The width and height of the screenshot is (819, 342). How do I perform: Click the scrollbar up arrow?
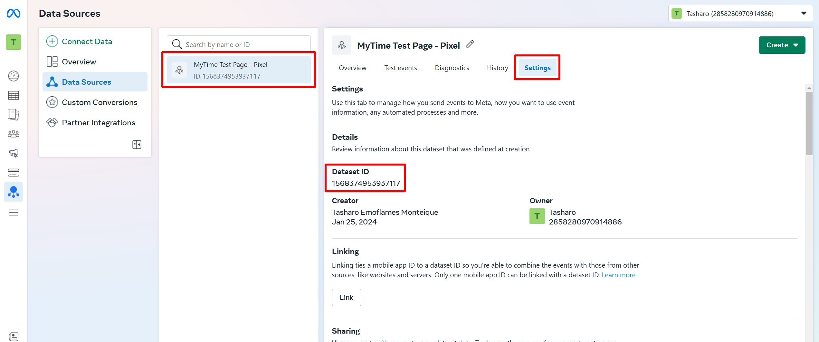point(809,88)
